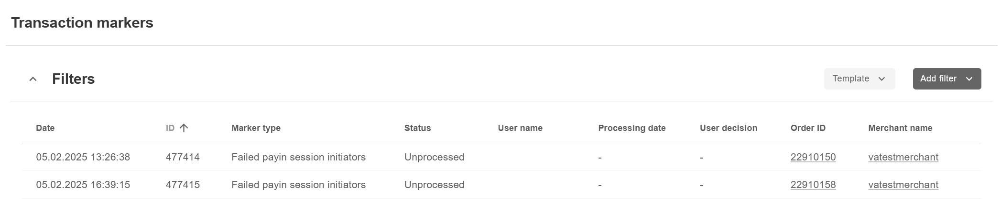This screenshot has width=1001, height=199.
Task: Open order link 22910150
Action: [x=813, y=157]
